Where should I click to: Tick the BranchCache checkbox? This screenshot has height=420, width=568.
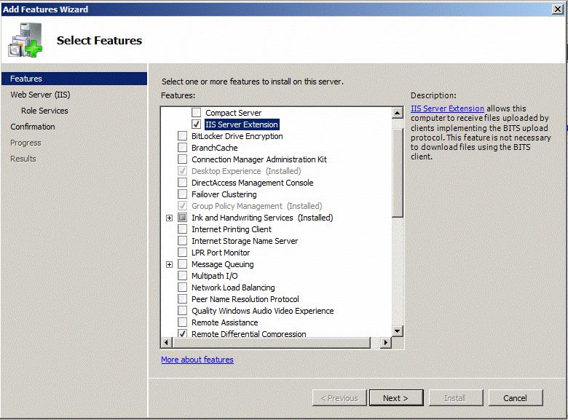click(x=182, y=148)
